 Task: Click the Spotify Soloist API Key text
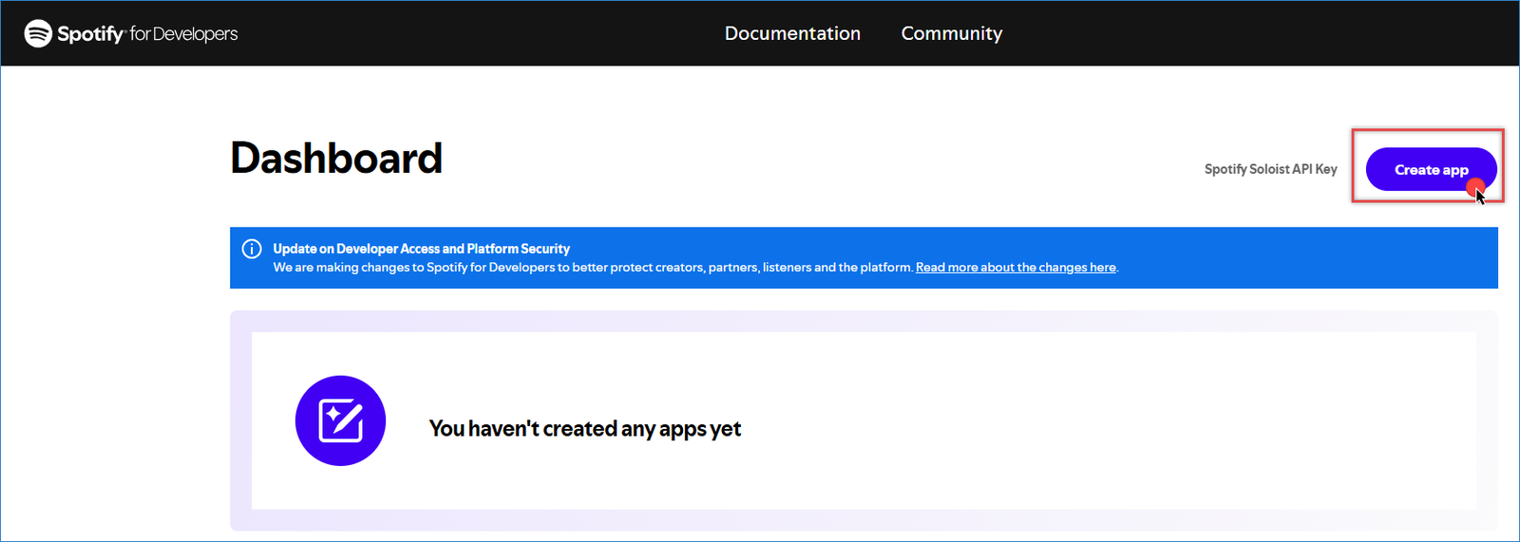[x=1270, y=169]
